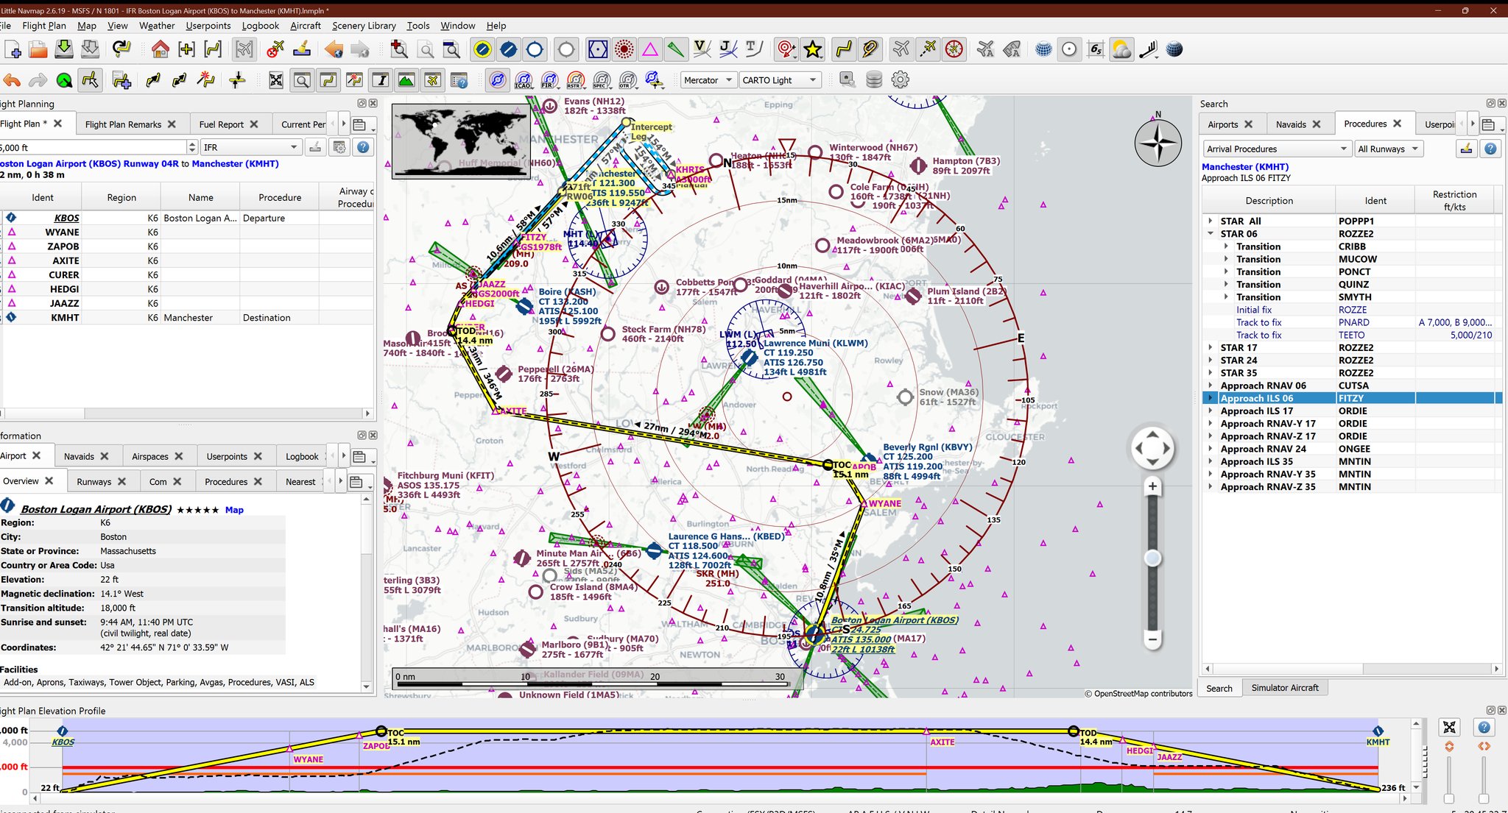1508x813 pixels.
Task: Open a flight plan with the folder icon
Action: 38,49
